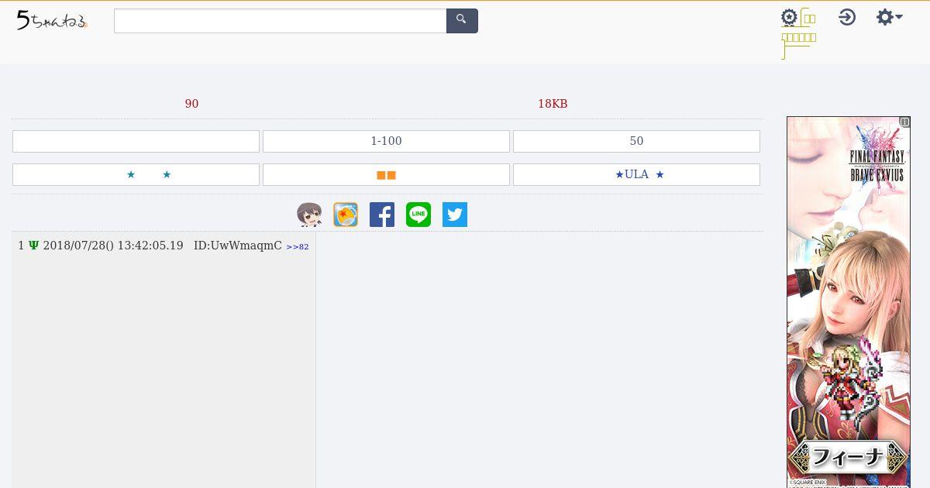930x488 pixels.
Task: Show the latest 50 posts
Action: 636,141
